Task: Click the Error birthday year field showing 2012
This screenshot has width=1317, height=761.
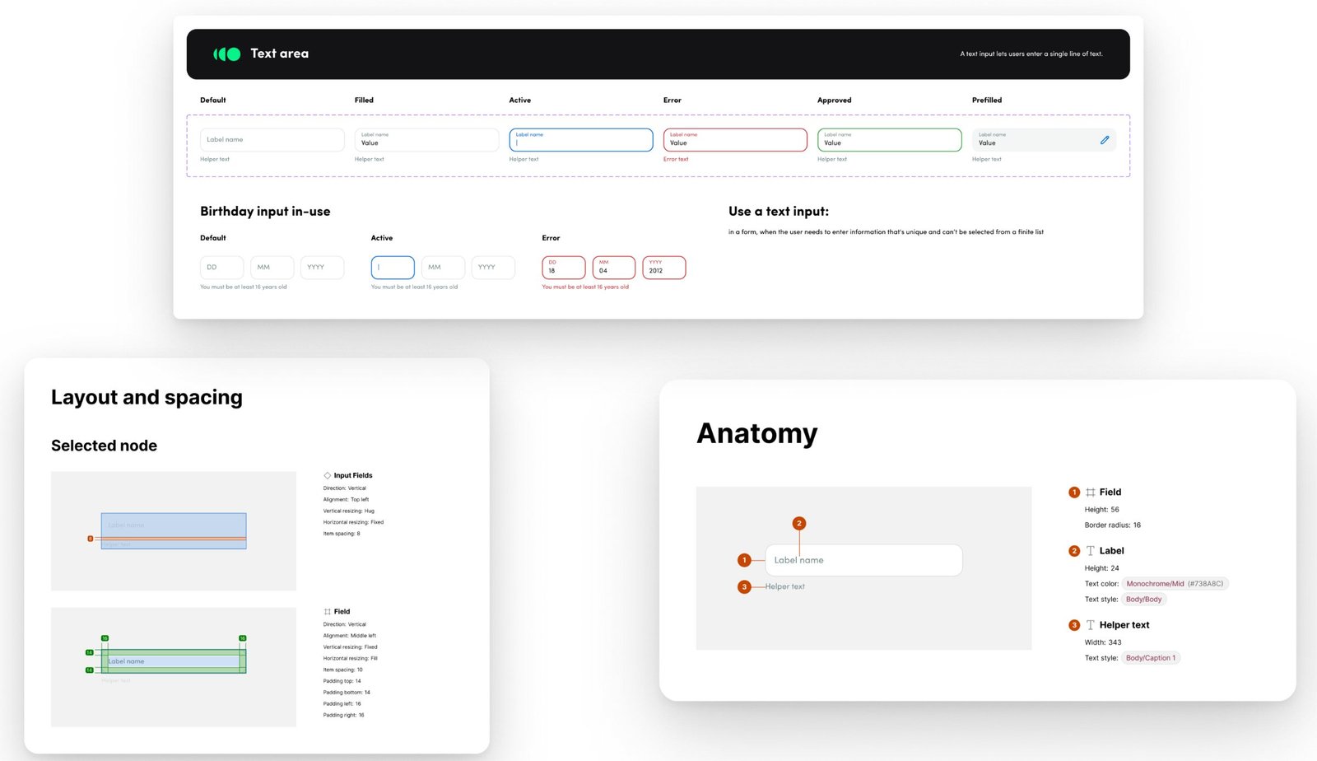Action: click(x=664, y=268)
